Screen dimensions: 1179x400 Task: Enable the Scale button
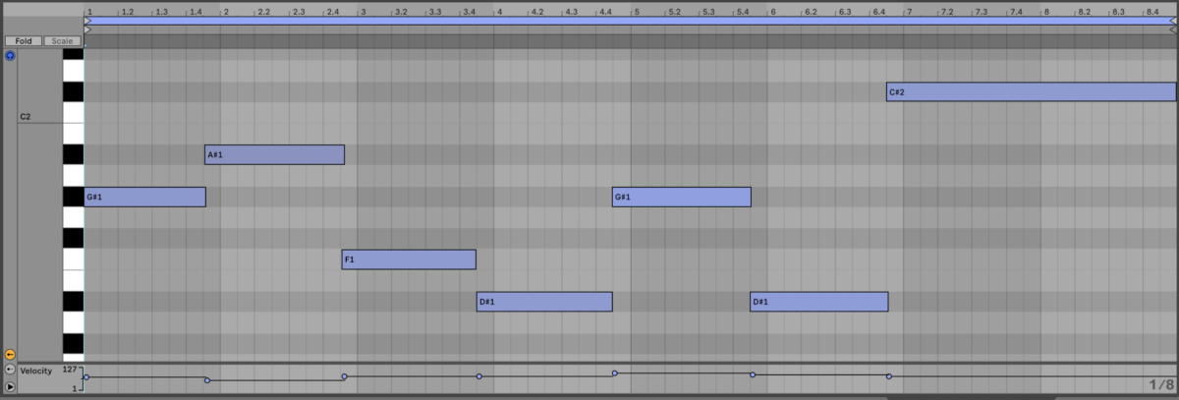[x=61, y=41]
